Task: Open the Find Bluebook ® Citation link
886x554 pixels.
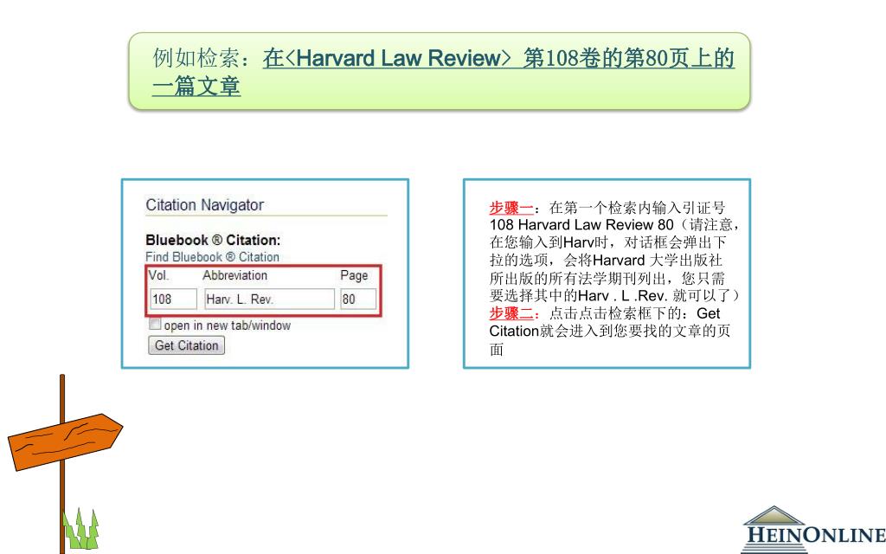Action: (213, 256)
